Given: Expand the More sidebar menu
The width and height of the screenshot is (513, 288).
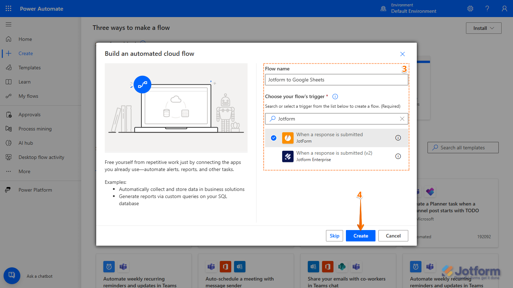Looking at the screenshot, I should [24, 171].
